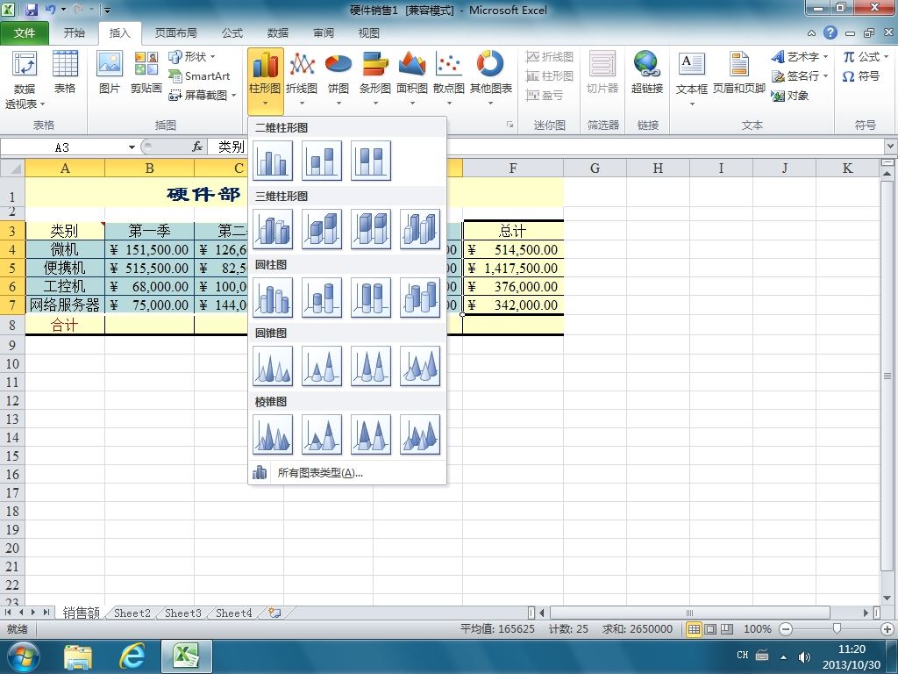Insert a table (表格)
Viewport: 898px width, 674px height.
pyautogui.click(x=65, y=73)
